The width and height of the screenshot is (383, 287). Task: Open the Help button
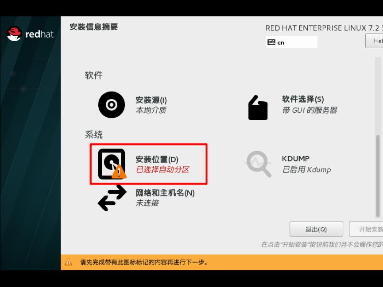point(374,41)
